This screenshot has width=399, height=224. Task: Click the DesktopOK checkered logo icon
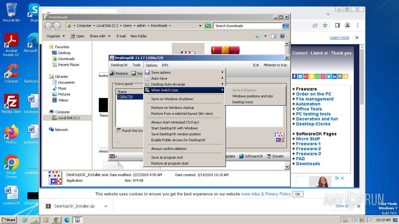coord(279,137)
